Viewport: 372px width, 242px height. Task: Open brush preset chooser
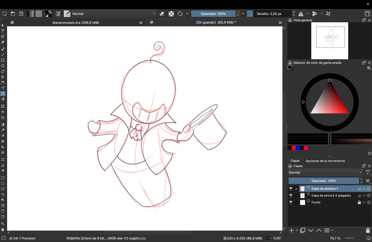(x=67, y=14)
